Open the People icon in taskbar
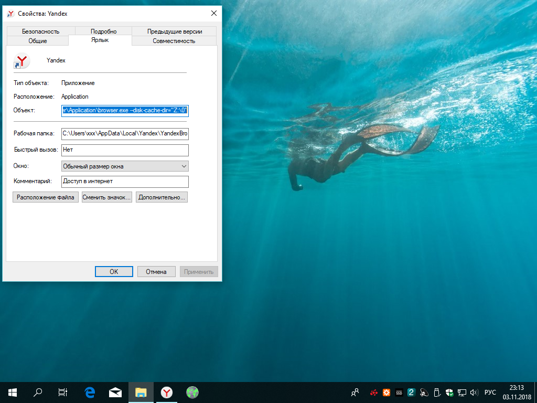Screen dimensions: 537x403 (355, 393)
